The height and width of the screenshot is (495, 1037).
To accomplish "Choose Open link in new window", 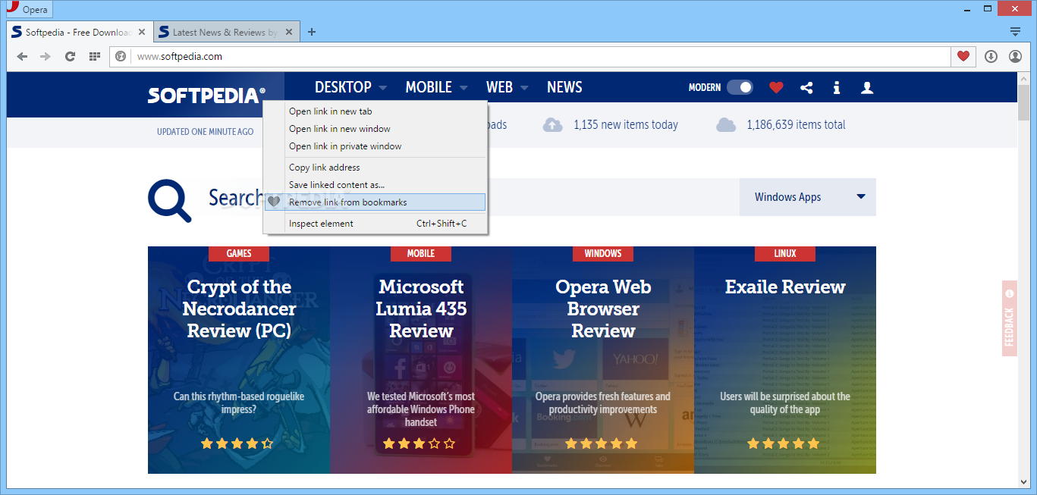I will [375, 129].
